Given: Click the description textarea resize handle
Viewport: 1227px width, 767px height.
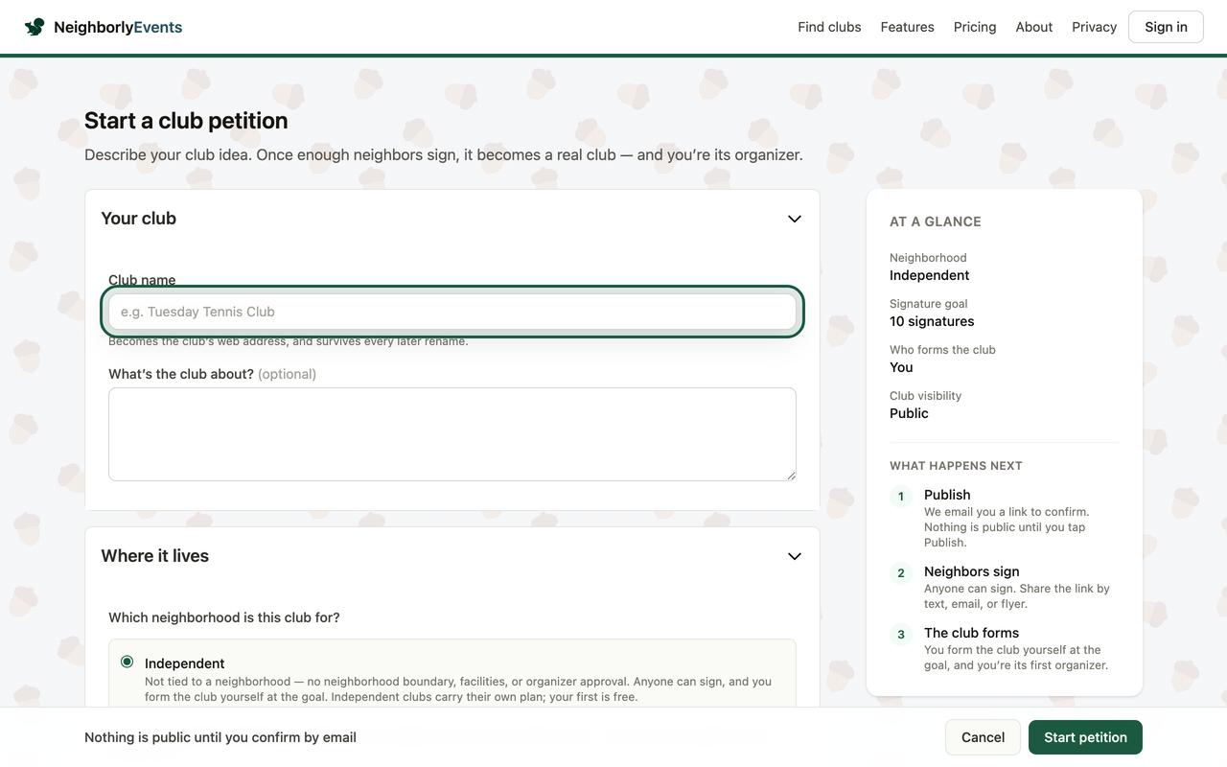Looking at the screenshot, I should (790, 475).
